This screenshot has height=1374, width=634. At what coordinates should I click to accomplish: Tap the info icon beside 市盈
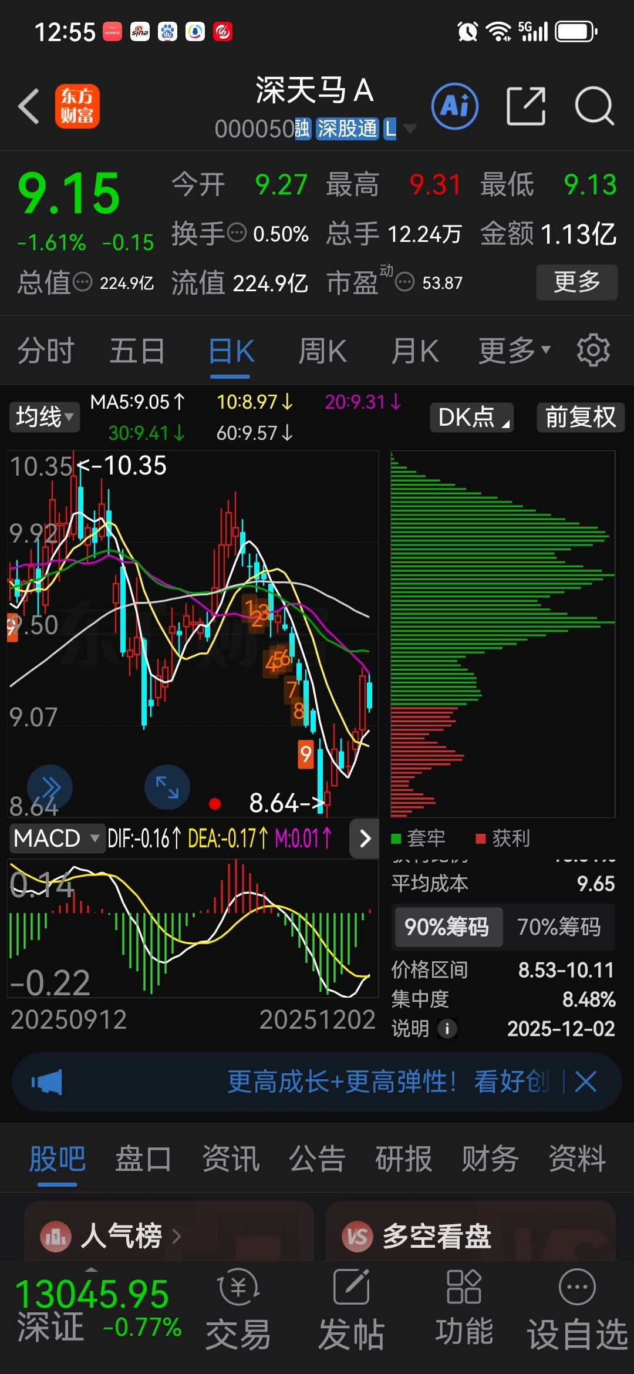[405, 282]
